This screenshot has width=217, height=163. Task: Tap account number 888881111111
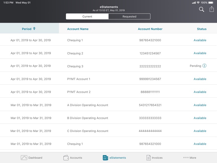pyautogui.click(x=150, y=92)
